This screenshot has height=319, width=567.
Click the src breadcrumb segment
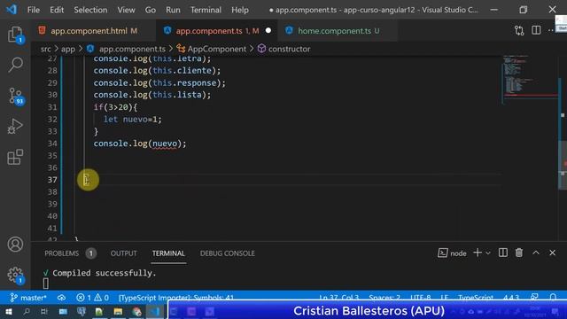(x=45, y=49)
